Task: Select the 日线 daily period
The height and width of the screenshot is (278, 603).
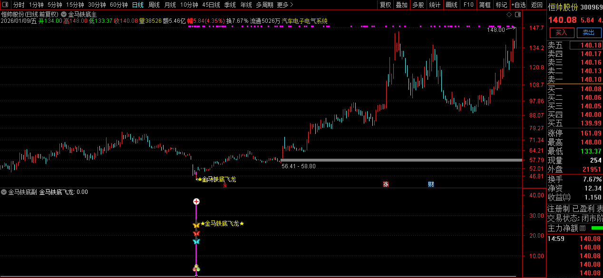Action: (x=138, y=5)
